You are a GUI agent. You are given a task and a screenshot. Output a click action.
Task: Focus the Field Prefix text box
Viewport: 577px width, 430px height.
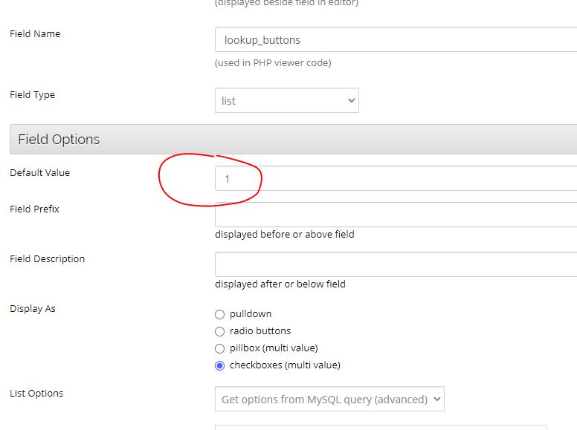(x=394, y=215)
